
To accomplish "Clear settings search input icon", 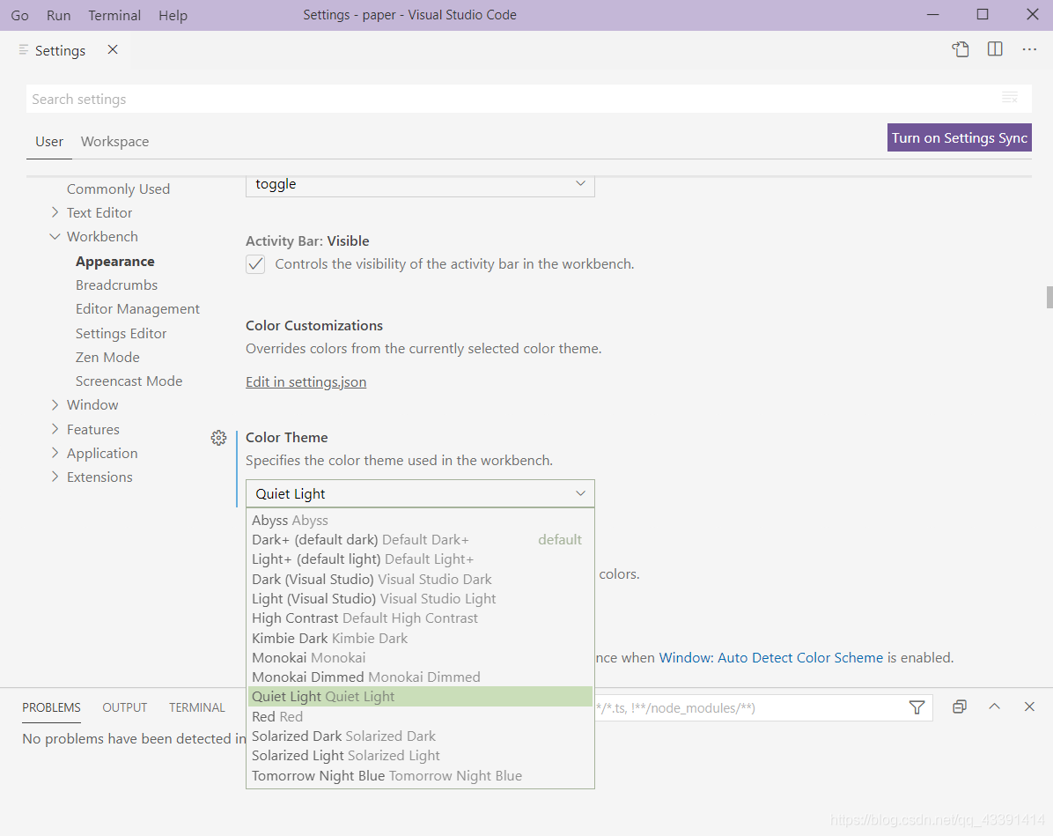I will [1009, 98].
